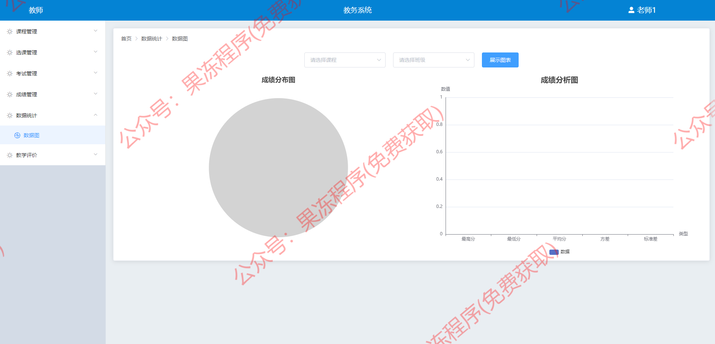The width and height of the screenshot is (715, 344).
Task: Collapse the 数据统计 menu chevron
Action: [x=96, y=115]
